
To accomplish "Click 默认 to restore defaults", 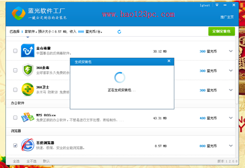I will tap(46, 161).
